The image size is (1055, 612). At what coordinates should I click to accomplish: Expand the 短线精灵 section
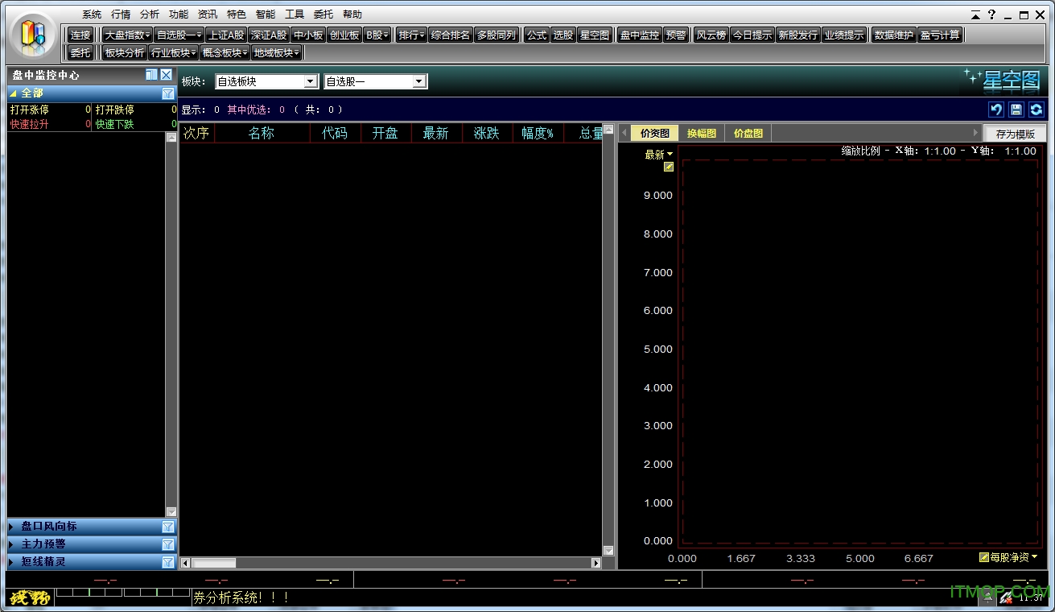[11, 562]
